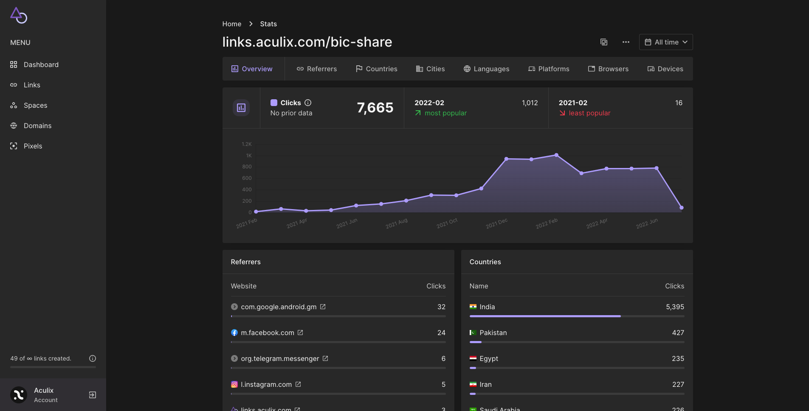Switch to the Cities tab

click(x=431, y=69)
